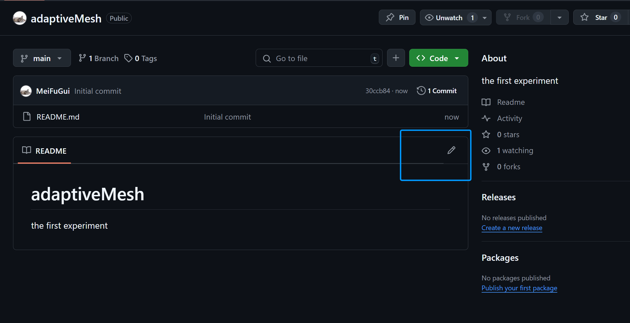Expand the main branch dropdown
This screenshot has height=323, width=630.
coord(42,58)
